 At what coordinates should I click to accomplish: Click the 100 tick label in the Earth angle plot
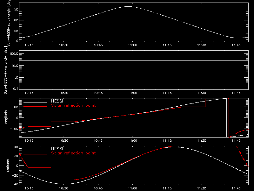coord(15,20)
